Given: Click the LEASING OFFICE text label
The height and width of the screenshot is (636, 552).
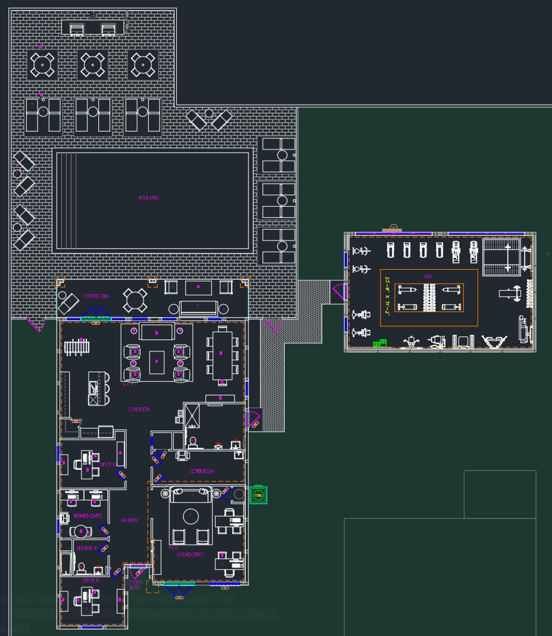Looking at the screenshot, I should click(191, 554).
